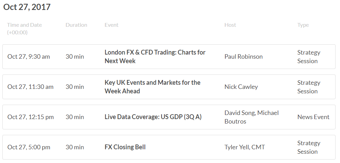Screen dimensions: 340x163
Task: Click the Oct 27, 5:00 pm time cell
Action: tap(29, 147)
